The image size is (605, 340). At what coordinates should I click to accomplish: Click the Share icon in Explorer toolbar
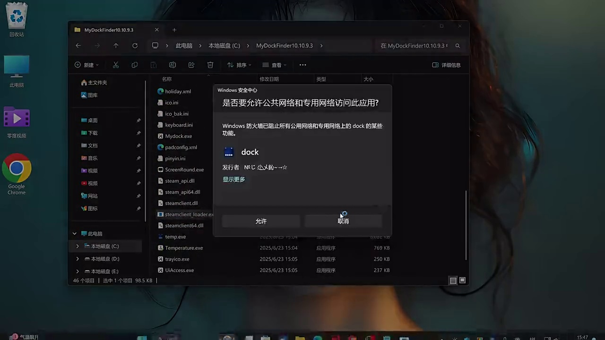(191, 65)
